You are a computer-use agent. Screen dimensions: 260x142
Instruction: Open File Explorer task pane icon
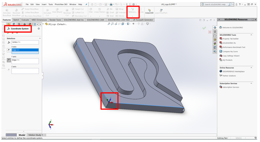(x=215, y=36)
